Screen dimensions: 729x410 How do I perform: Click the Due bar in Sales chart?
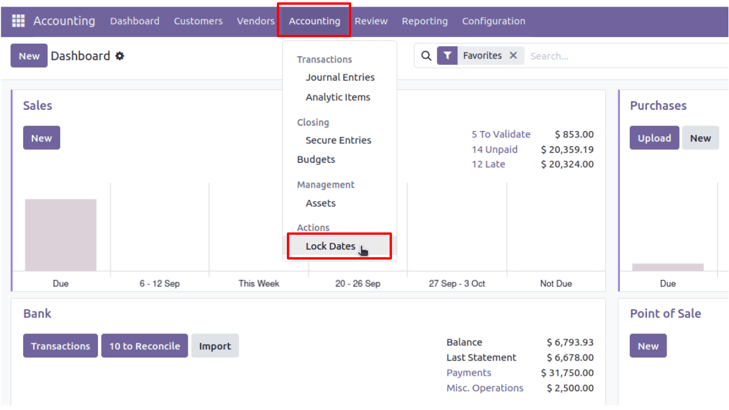click(61, 235)
